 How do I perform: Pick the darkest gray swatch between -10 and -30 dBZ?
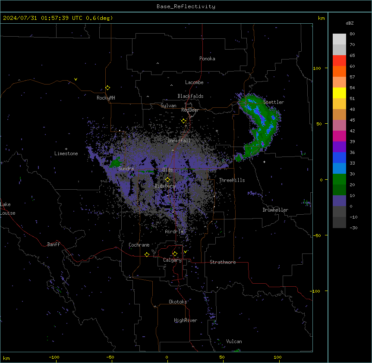tap(339, 222)
